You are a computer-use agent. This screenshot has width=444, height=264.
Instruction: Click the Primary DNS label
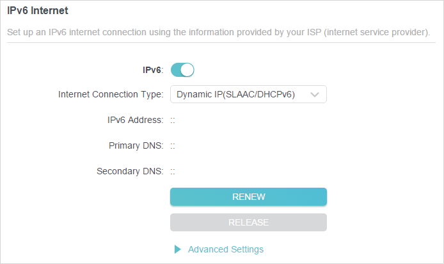pos(136,145)
